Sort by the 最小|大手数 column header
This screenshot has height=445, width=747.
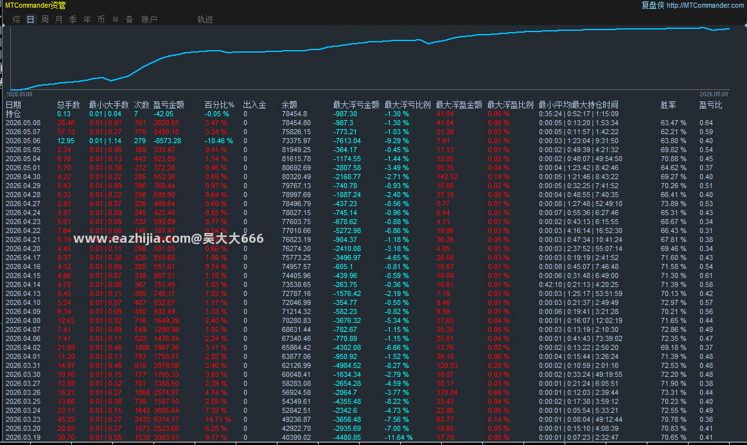point(109,105)
